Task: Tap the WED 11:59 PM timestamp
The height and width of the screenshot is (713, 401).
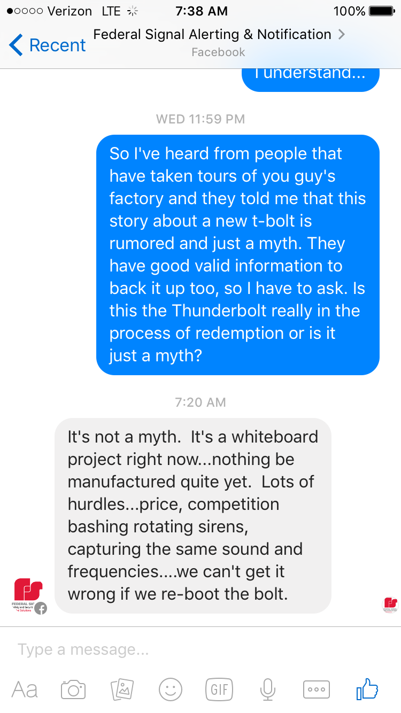Action: [x=200, y=119]
